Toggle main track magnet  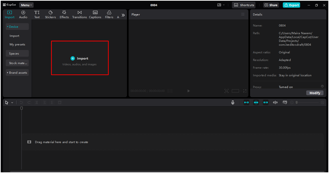coord(246,102)
